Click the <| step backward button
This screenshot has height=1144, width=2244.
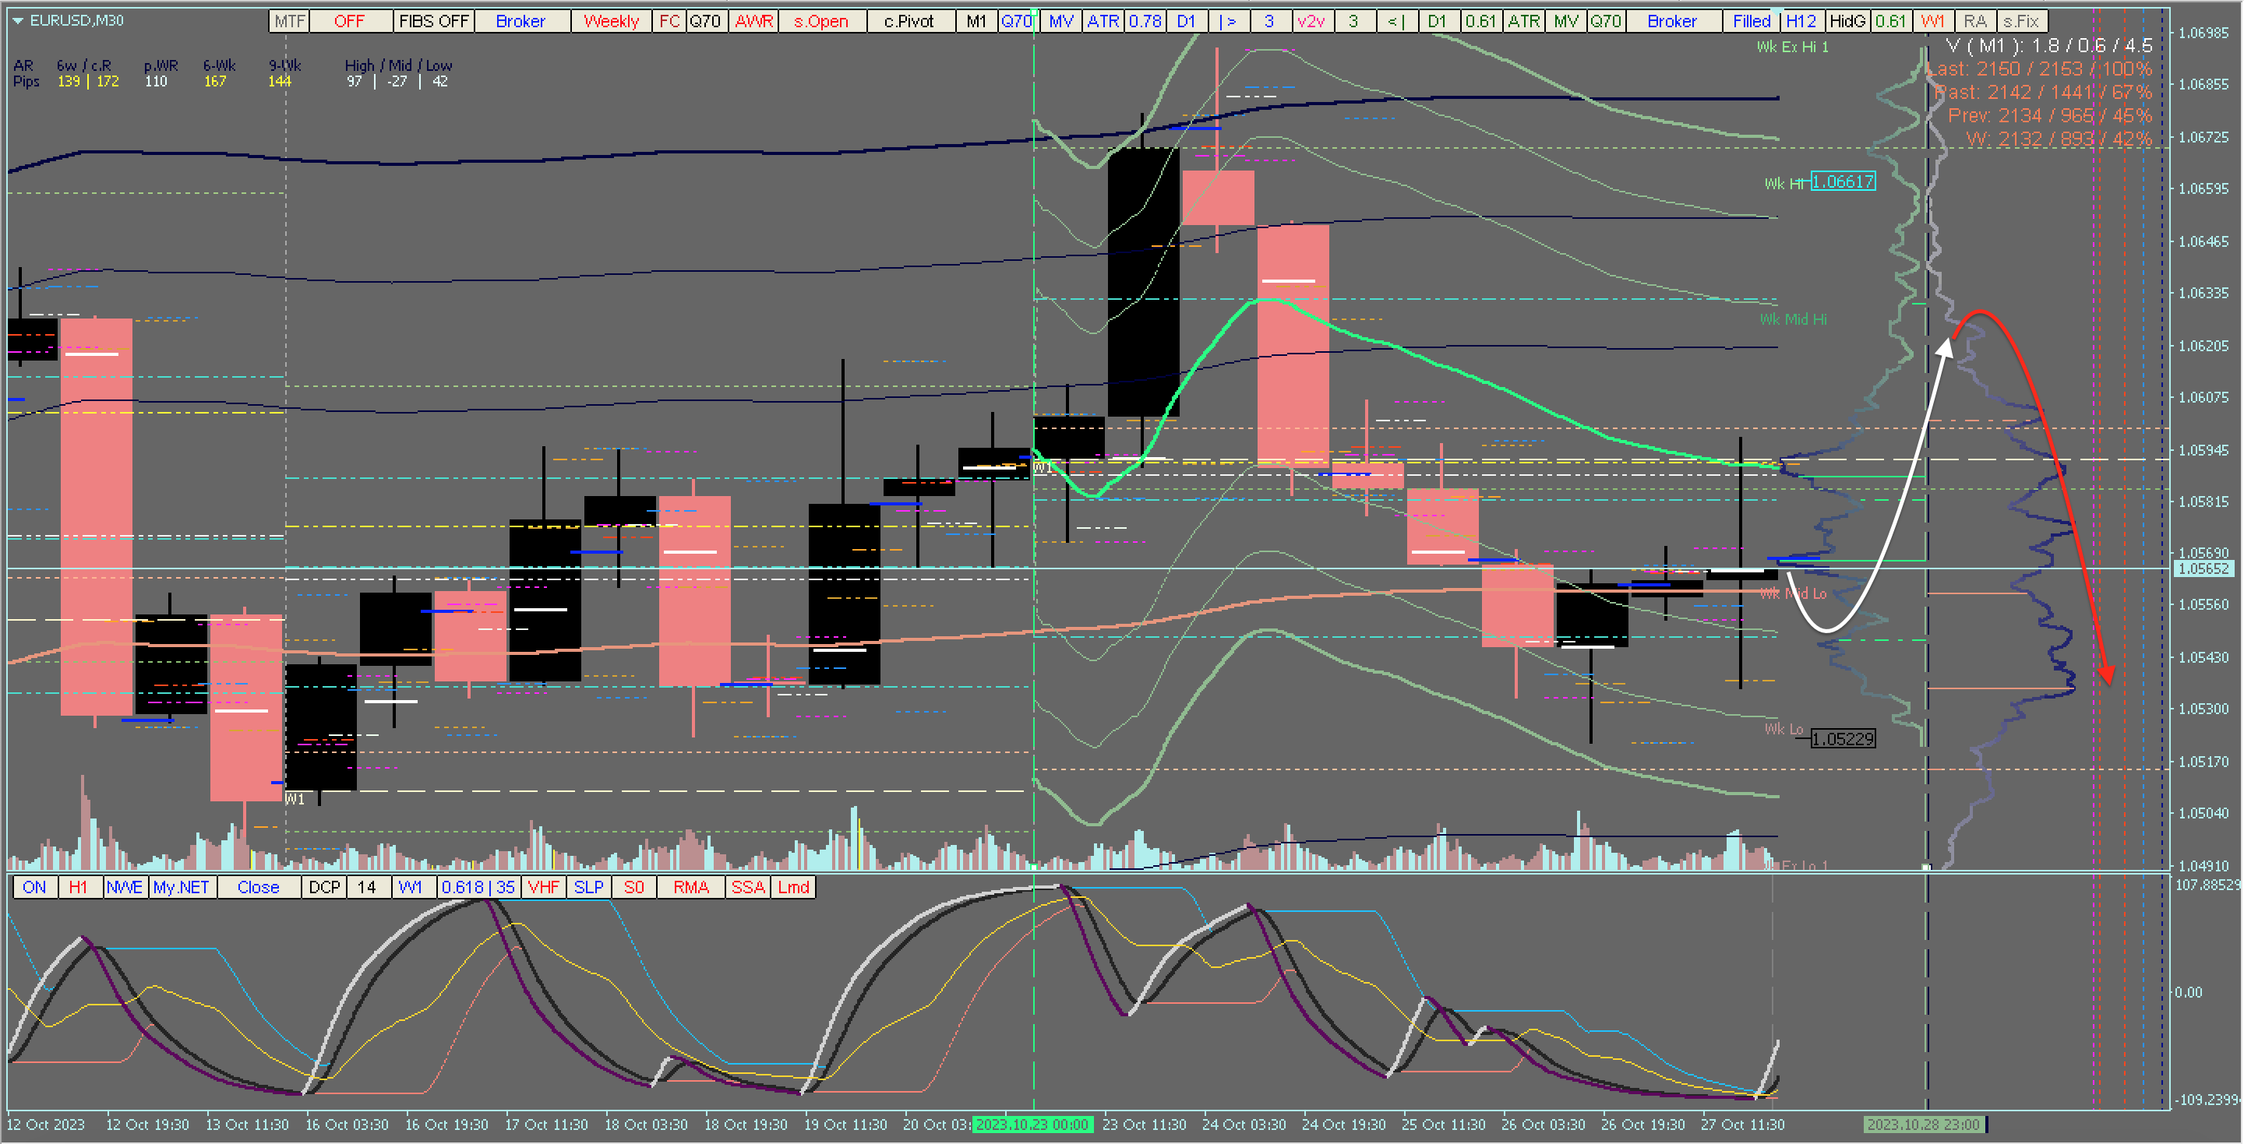(1395, 21)
